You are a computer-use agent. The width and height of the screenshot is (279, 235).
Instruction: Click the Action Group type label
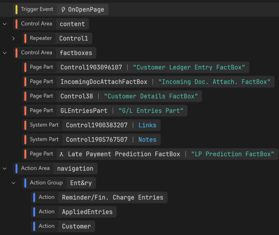tap(46, 183)
